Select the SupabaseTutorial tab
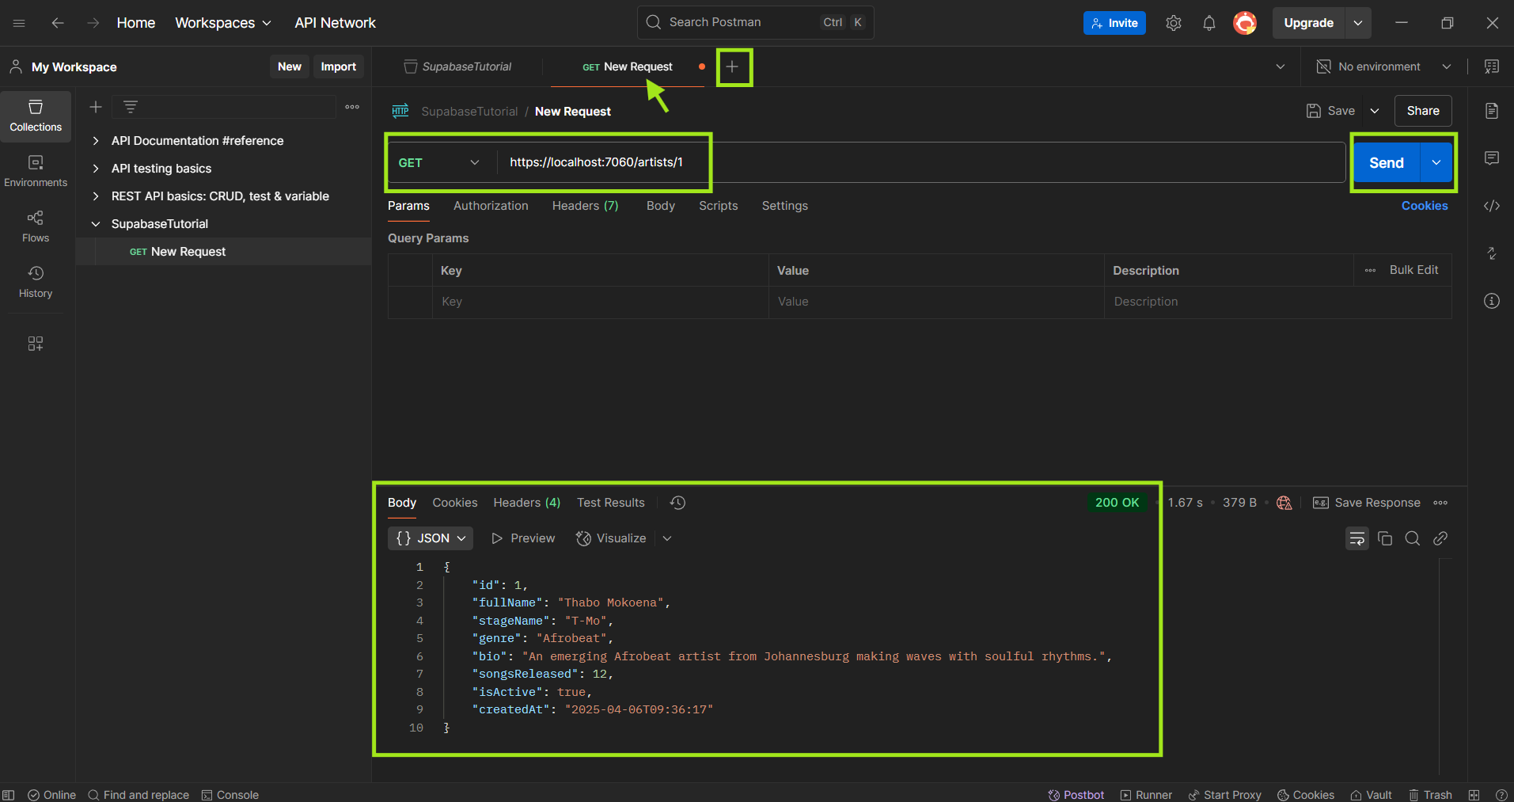The width and height of the screenshot is (1514, 802). (457, 67)
